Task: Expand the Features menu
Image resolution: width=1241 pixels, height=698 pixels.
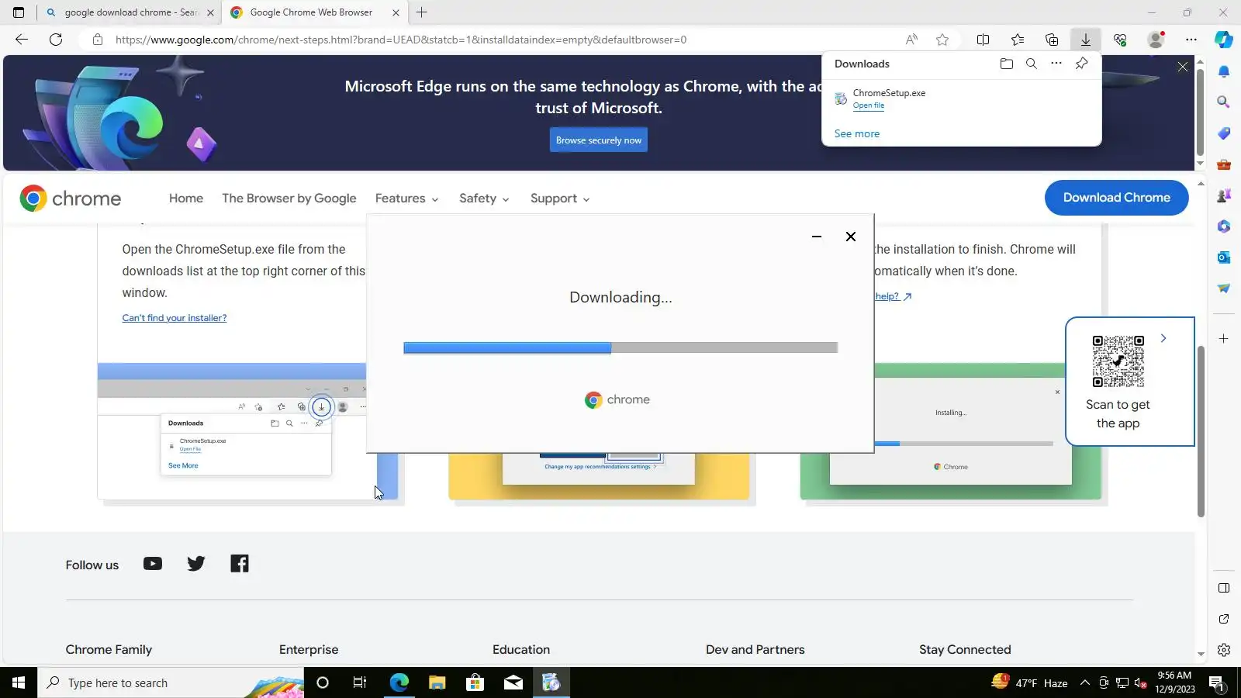Action: 406,199
